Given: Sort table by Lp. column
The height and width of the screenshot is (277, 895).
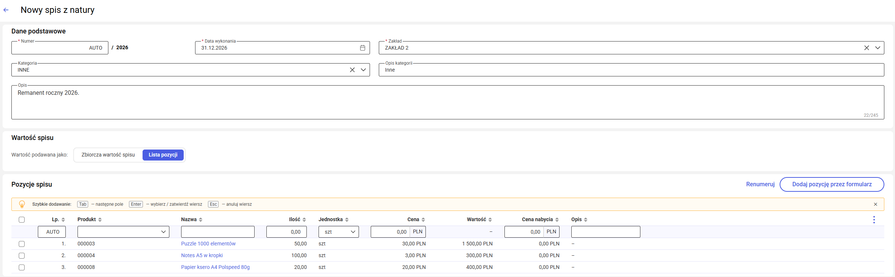Looking at the screenshot, I should point(63,220).
